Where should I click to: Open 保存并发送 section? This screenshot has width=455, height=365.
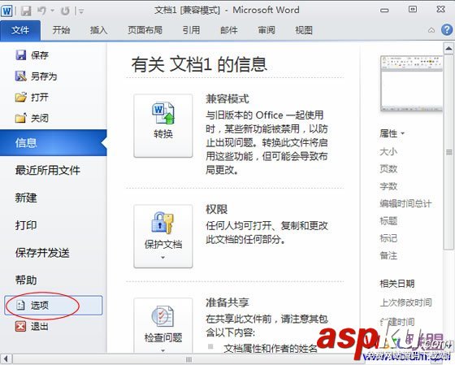pos(42,253)
